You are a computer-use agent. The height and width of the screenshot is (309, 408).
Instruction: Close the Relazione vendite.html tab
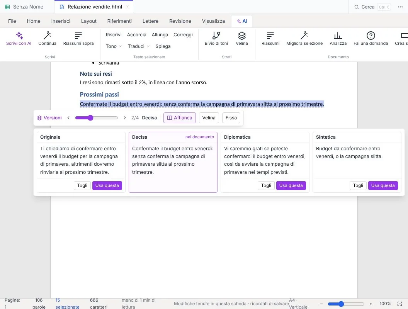[127, 7]
